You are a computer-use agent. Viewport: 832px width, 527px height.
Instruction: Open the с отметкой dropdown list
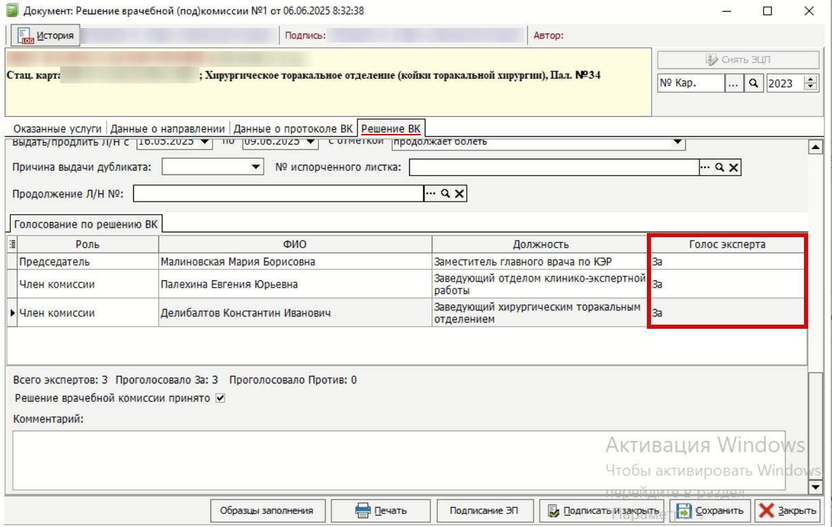pos(677,142)
